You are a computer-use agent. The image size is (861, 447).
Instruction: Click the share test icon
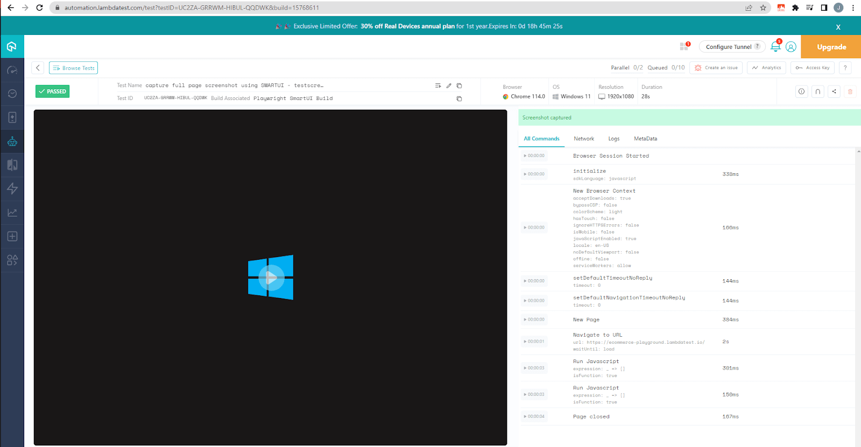[834, 91]
